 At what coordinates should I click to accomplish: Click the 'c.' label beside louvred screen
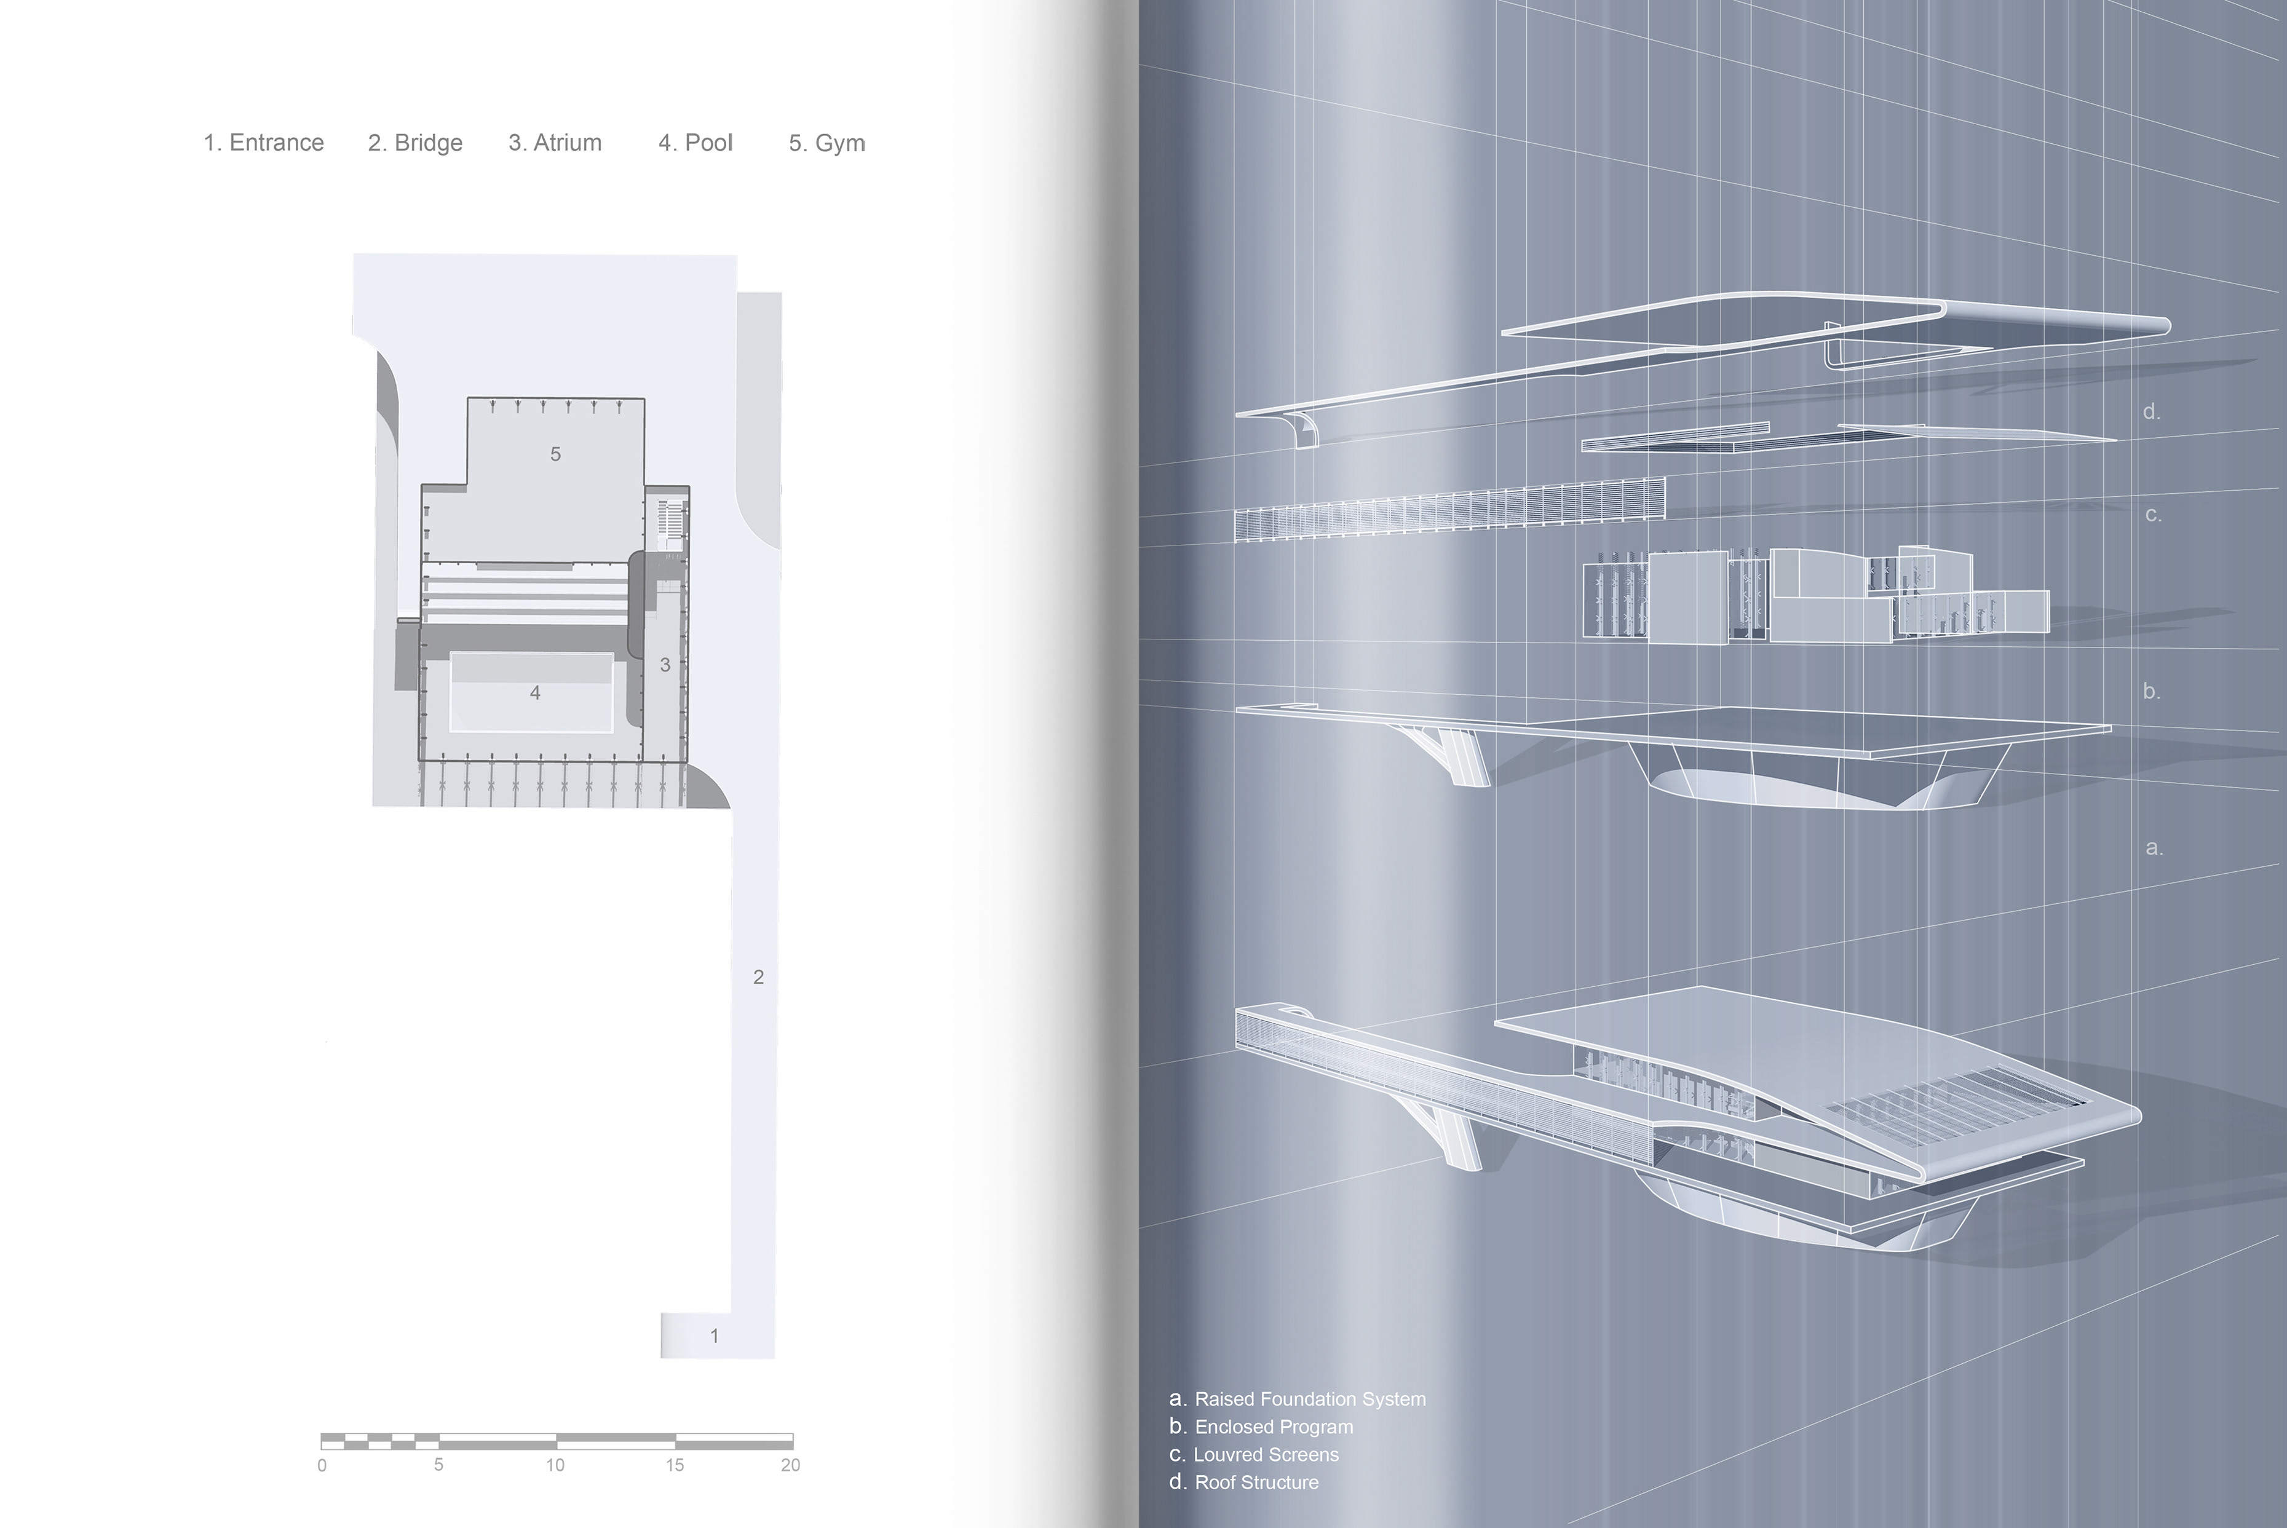(x=2154, y=515)
